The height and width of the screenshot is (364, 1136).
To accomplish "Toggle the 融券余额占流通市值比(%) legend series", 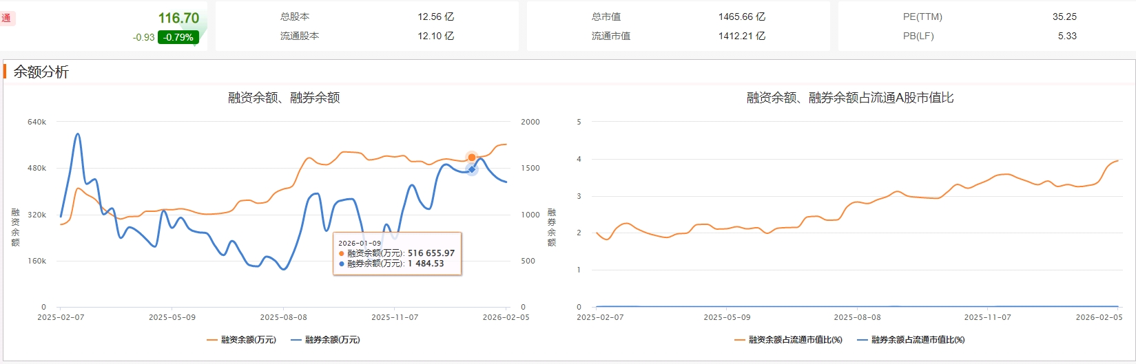I will tap(911, 340).
